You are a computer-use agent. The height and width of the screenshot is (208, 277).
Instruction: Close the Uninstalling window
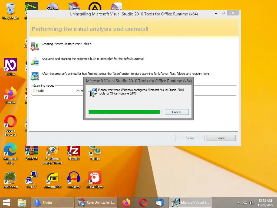tap(233, 13)
